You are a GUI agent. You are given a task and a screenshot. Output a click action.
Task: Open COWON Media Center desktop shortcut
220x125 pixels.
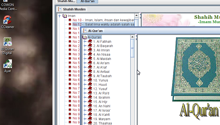point(8,5)
